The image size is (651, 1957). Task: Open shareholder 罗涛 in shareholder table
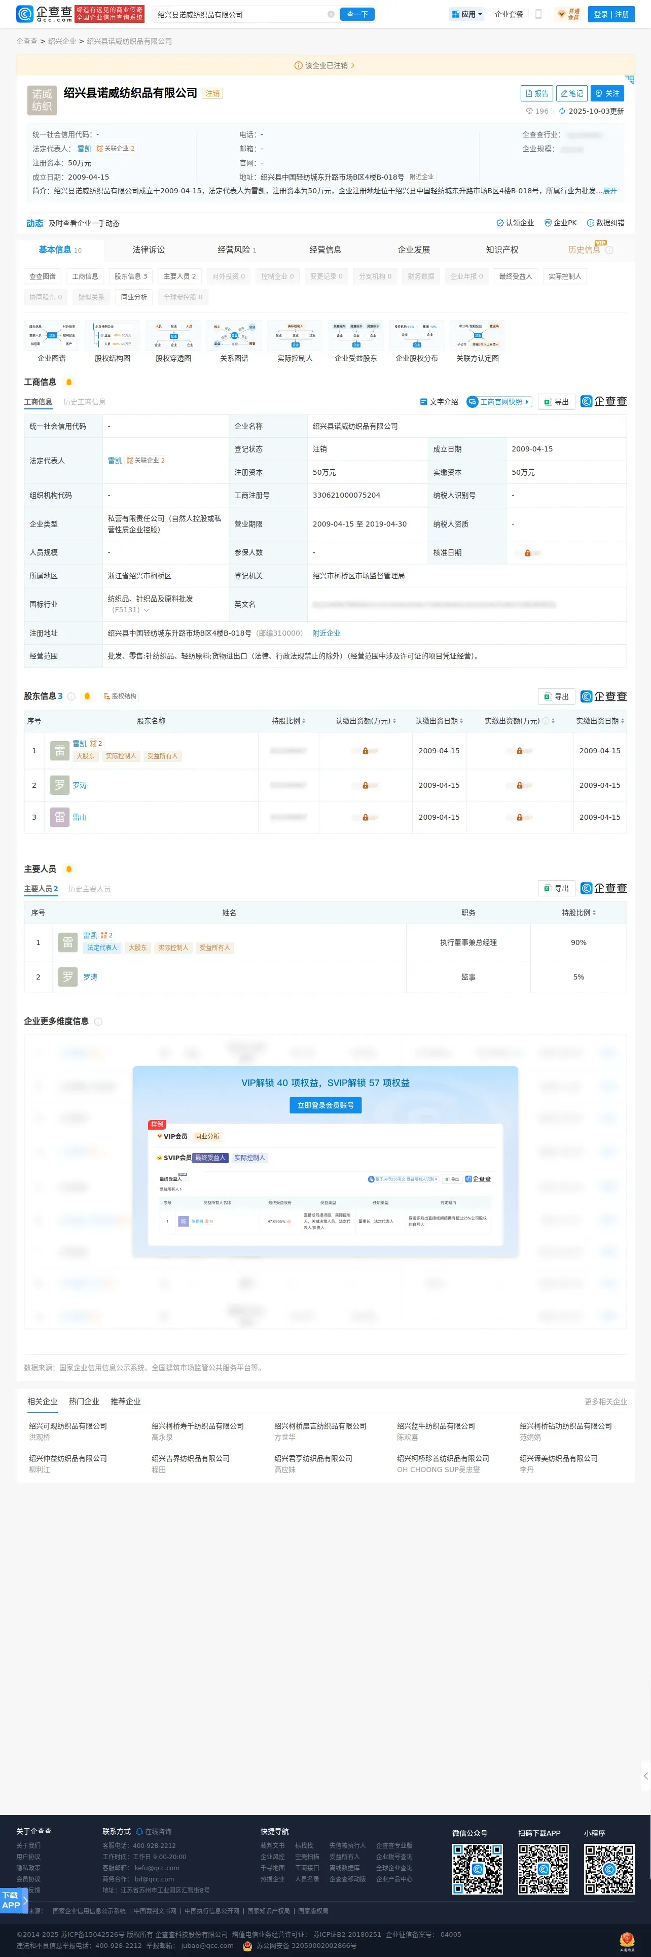pyautogui.click(x=80, y=786)
